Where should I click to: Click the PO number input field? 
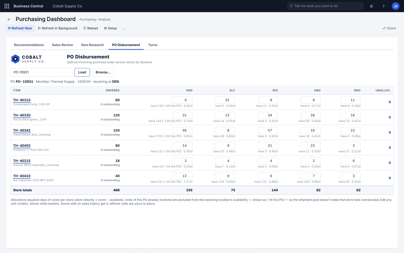(x=41, y=72)
